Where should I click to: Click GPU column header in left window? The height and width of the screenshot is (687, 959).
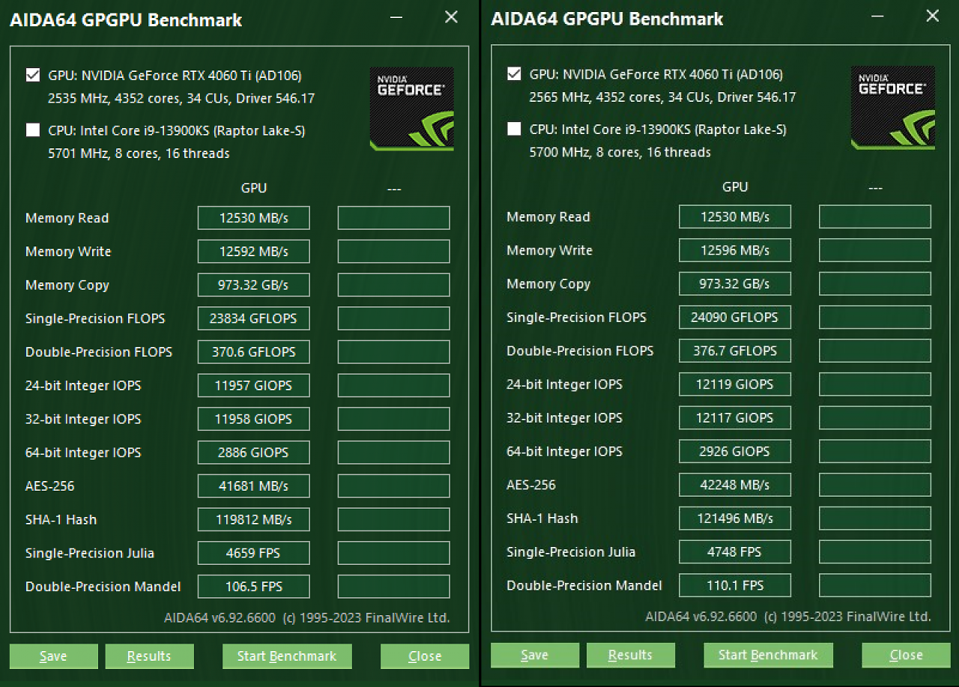[x=254, y=188]
